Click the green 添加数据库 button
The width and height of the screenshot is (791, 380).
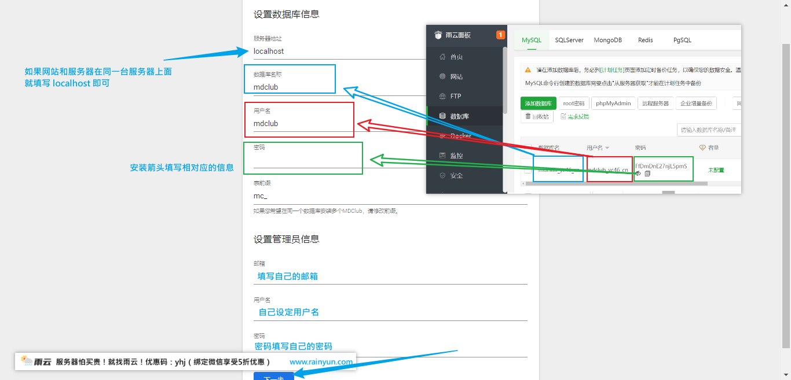pyautogui.click(x=539, y=104)
